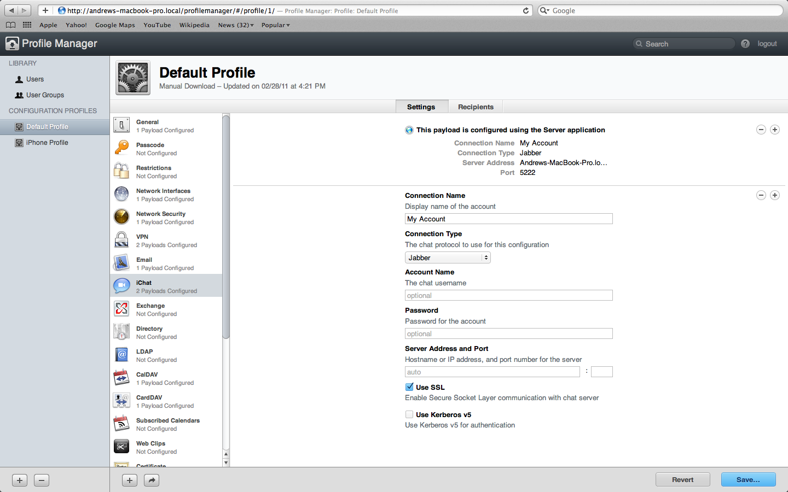788x492 pixels.
Task: Open the Wikipedia bookmark
Action: tap(194, 25)
